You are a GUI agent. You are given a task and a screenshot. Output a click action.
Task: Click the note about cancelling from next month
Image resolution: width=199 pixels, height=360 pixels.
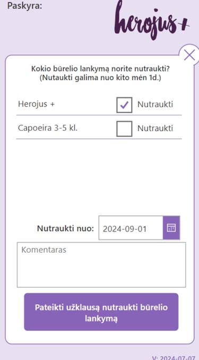(x=100, y=78)
